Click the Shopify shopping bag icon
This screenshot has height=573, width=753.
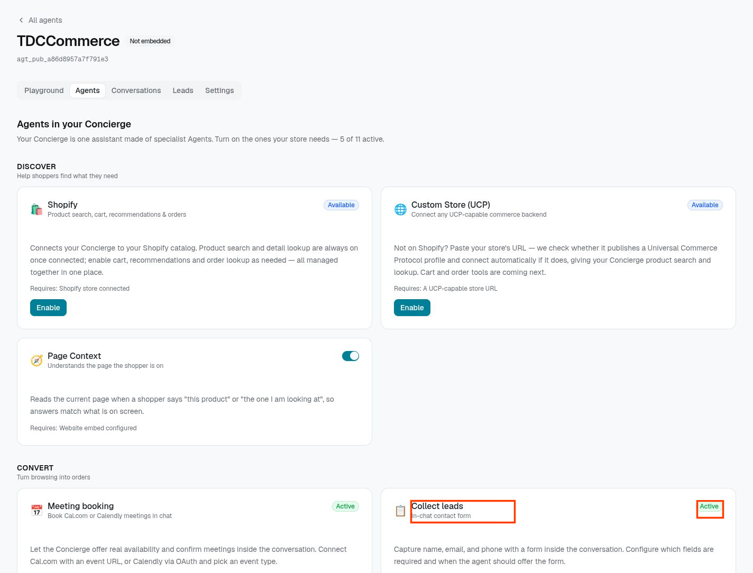[x=36, y=209]
